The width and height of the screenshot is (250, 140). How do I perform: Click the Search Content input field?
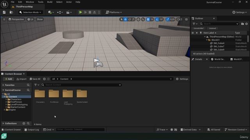click(x=81, y=85)
